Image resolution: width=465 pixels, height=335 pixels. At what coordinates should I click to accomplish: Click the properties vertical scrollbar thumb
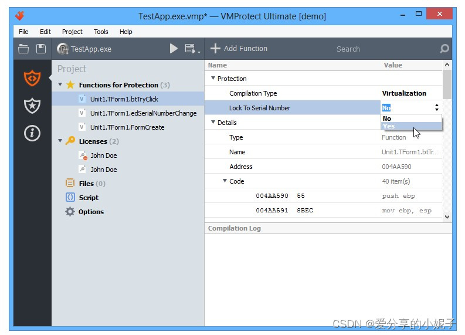coord(447,84)
